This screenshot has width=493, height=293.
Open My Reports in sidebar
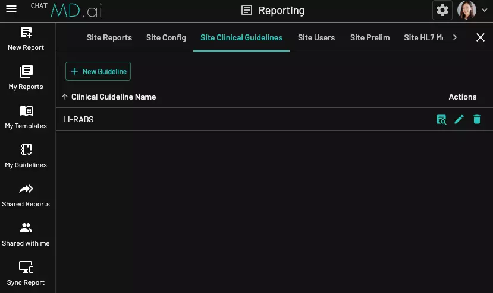click(26, 77)
